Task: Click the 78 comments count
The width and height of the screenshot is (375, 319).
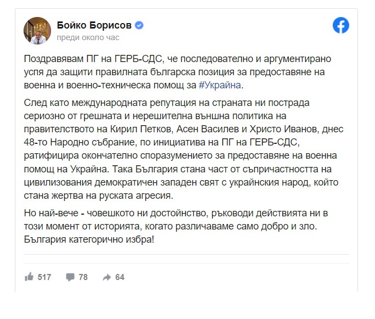Action: click(x=83, y=277)
